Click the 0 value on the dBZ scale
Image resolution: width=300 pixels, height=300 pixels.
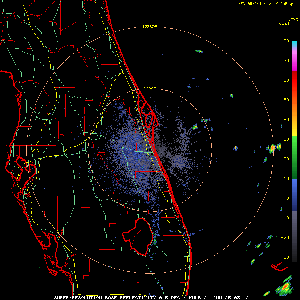pos(288,198)
